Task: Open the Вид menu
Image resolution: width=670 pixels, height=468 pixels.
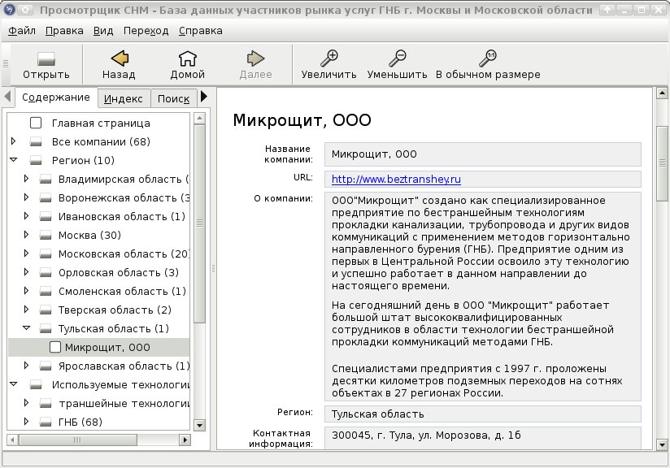Action: (x=103, y=31)
